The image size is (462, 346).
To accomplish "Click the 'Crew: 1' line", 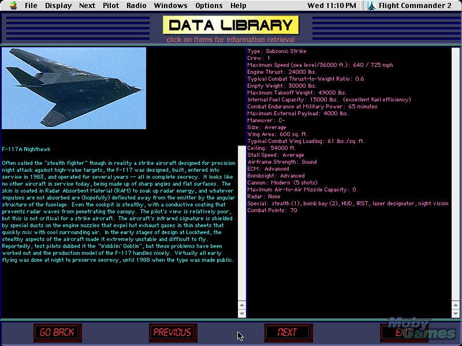I will coord(259,58).
